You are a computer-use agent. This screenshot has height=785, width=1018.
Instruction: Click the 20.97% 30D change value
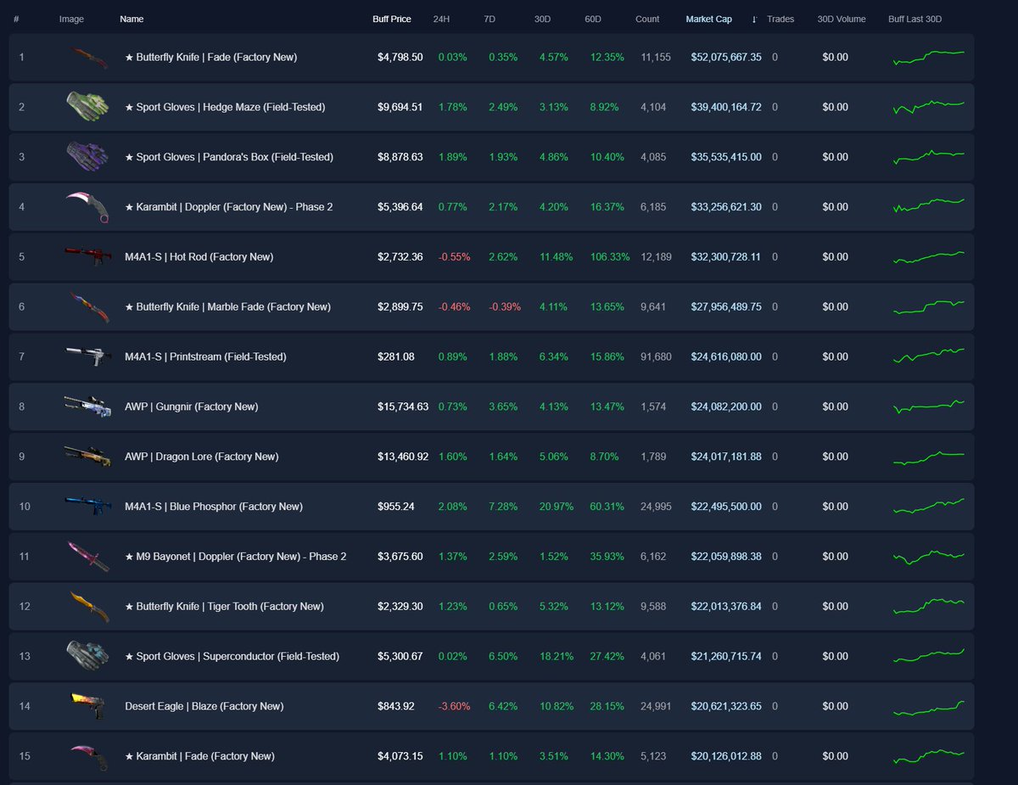click(556, 506)
